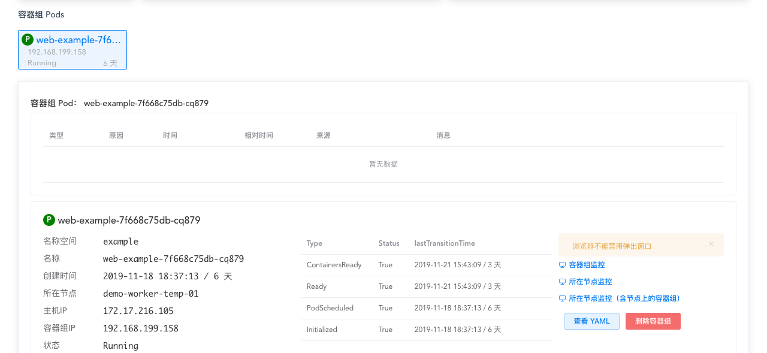The width and height of the screenshot is (767, 353).
Task: Click the P icon beside pod detail title
Action: point(49,220)
